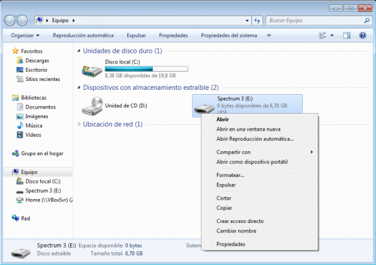
Task: Toggle the preview pane icon
Action: (x=347, y=36)
